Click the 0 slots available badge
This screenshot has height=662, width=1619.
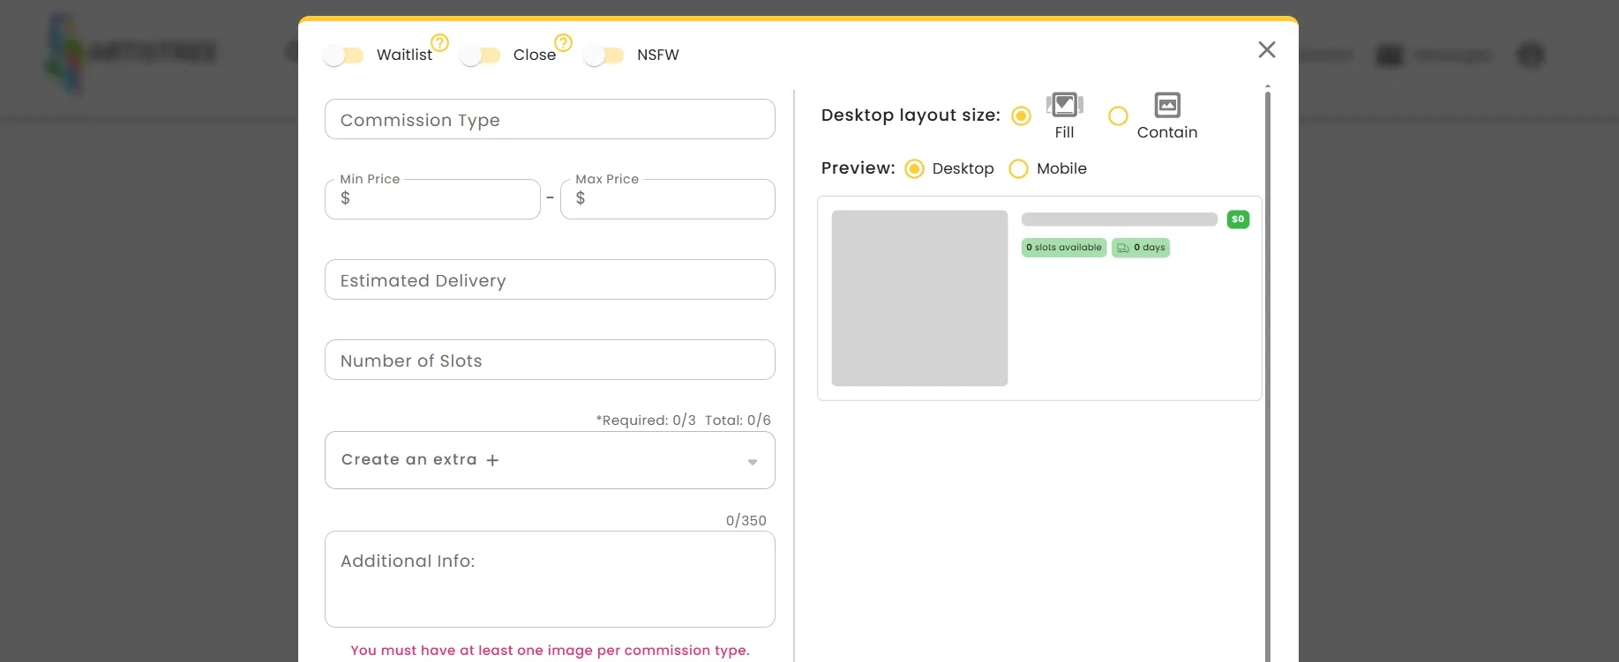coord(1064,248)
